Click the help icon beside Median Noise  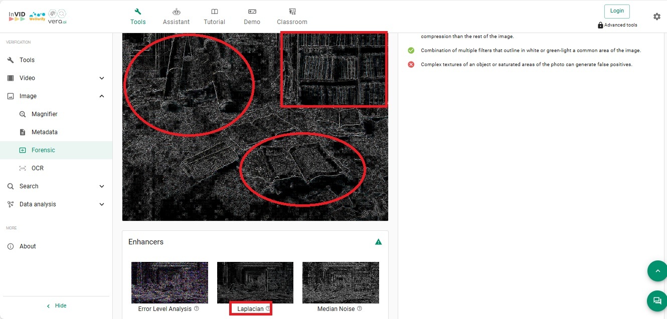click(x=360, y=309)
